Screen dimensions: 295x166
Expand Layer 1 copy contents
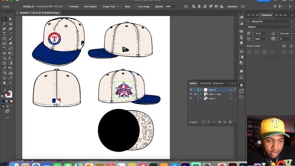(201, 94)
